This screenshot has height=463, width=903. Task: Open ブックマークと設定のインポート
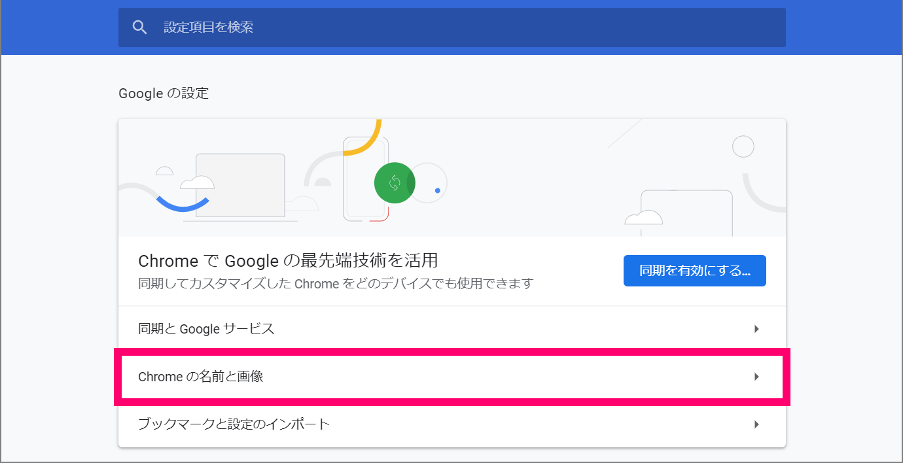point(451,424)
